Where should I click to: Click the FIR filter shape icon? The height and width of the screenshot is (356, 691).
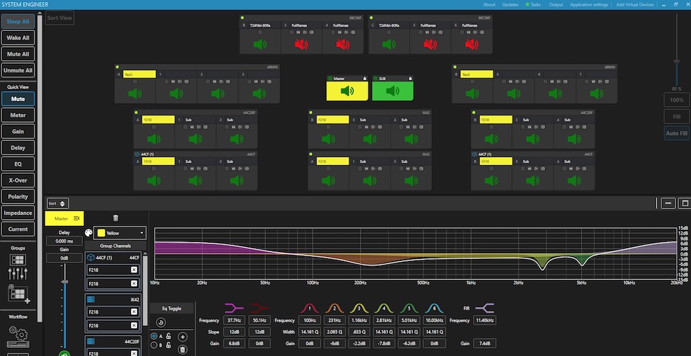click(485, 307)
